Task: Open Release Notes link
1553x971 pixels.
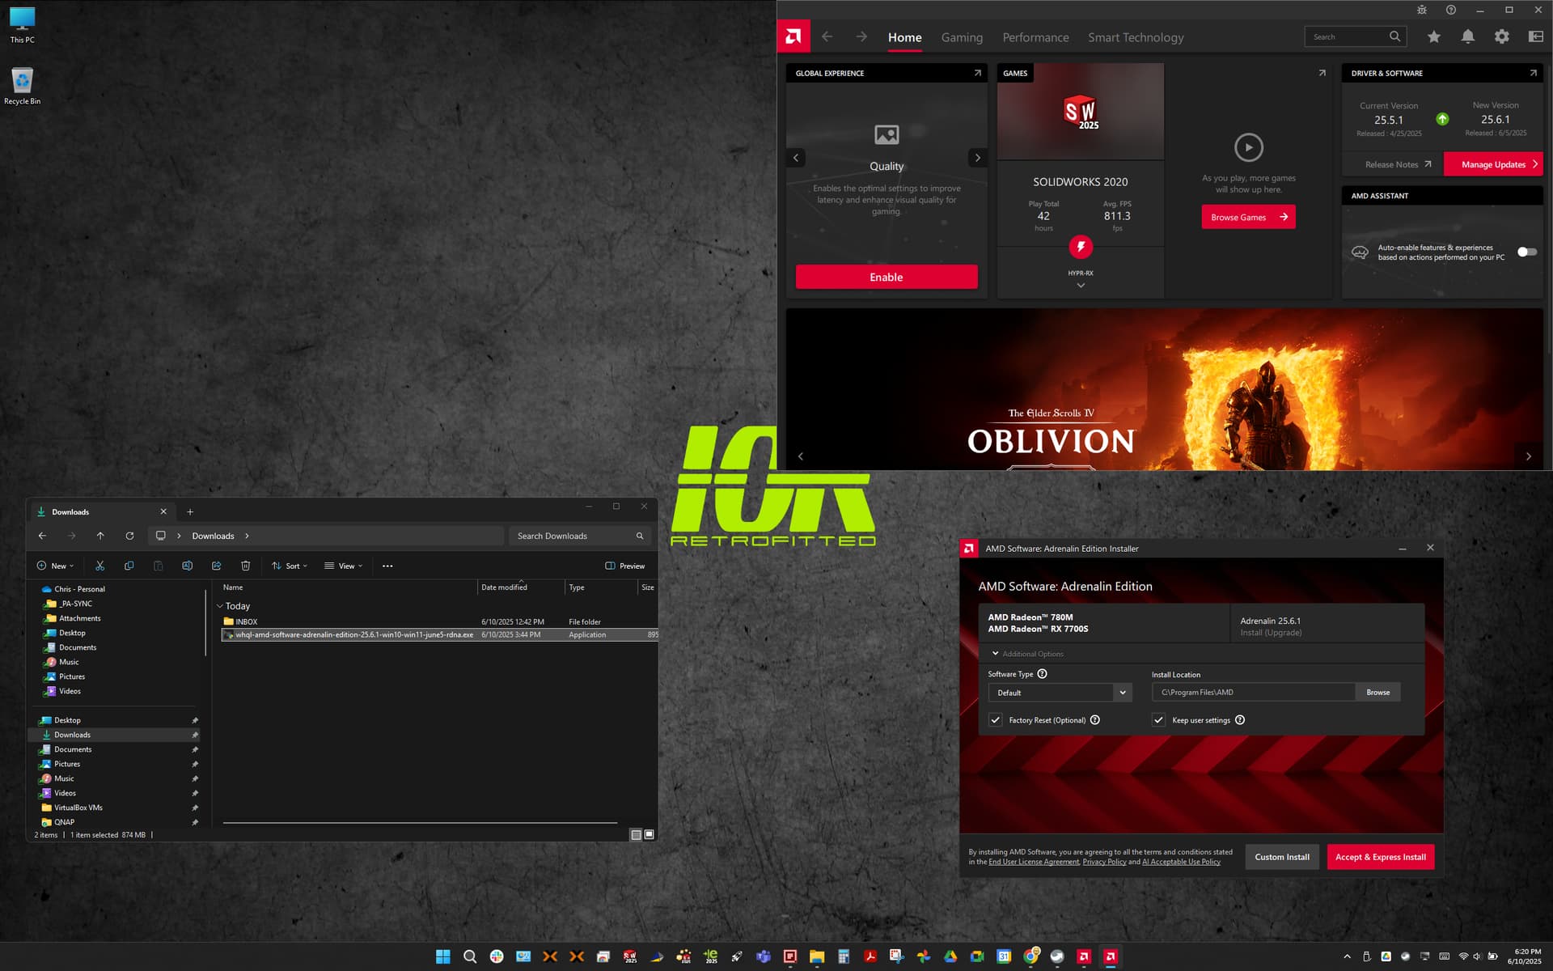Action: pos(1398,164)
